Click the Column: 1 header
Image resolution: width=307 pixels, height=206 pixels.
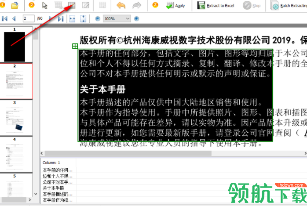tap(51, 163)
